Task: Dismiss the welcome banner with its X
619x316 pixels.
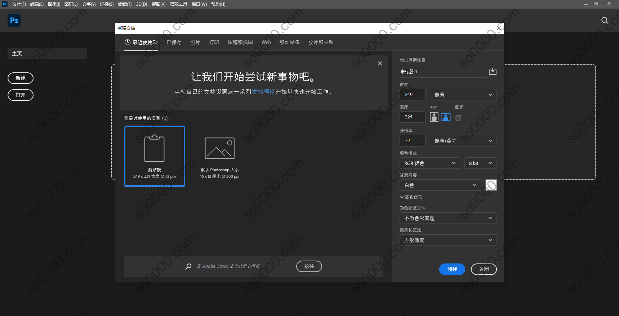Action: point(380,63)
